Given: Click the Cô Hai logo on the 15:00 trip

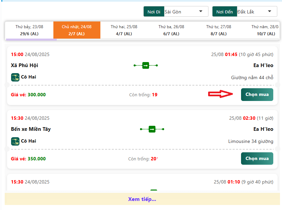Looking at the screenshot, I should (15, 77).
